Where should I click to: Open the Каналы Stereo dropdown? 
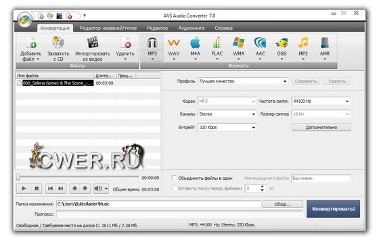(227, 114)
